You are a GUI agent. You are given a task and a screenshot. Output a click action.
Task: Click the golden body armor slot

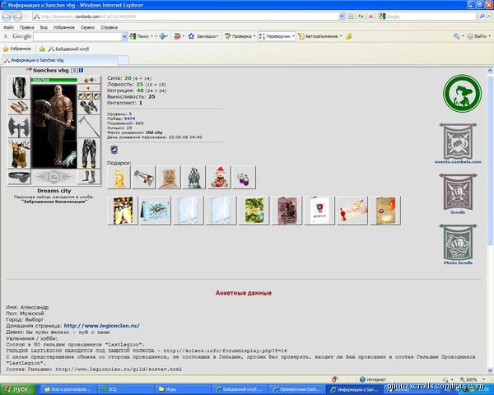click(19, 154)
